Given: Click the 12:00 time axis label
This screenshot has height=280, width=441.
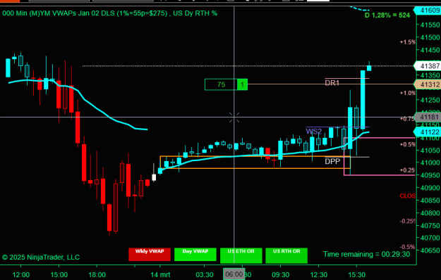Looking at the screenshot, I should (x=21, y=274).
